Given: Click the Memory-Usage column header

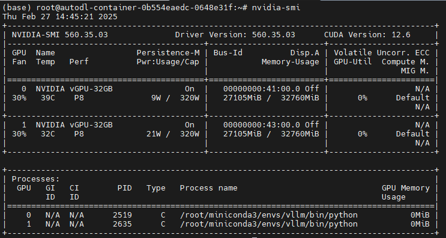Looking at the screenshot, I should 291,62.
